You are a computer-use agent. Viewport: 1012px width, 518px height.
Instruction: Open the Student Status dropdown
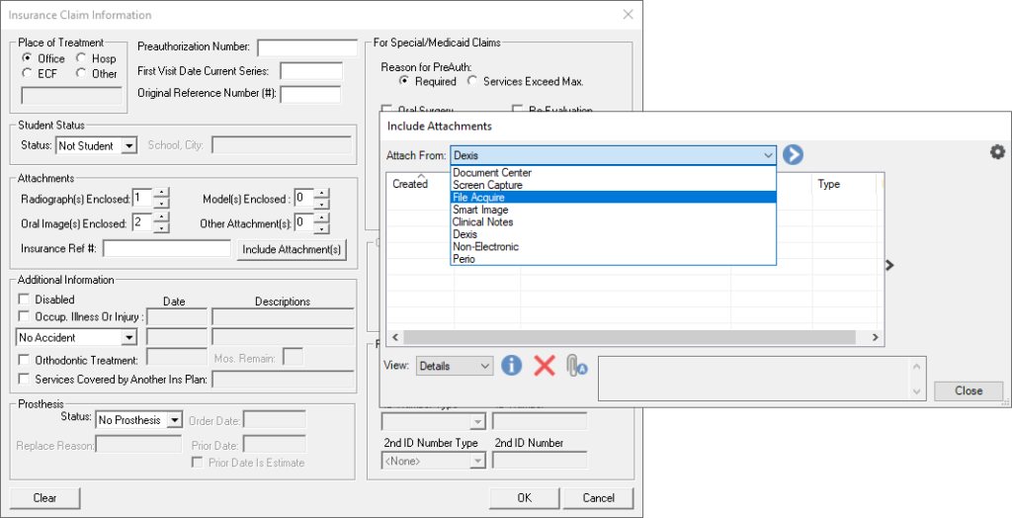(128, 146)
